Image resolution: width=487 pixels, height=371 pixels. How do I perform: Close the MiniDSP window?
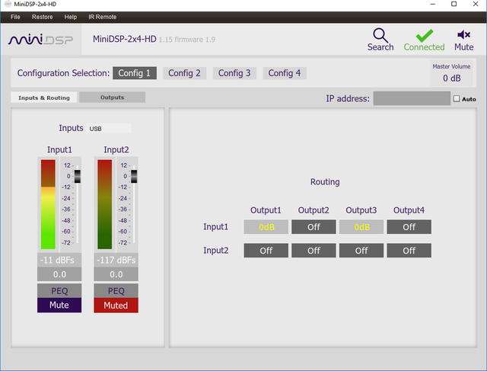[x=476, y=4]
